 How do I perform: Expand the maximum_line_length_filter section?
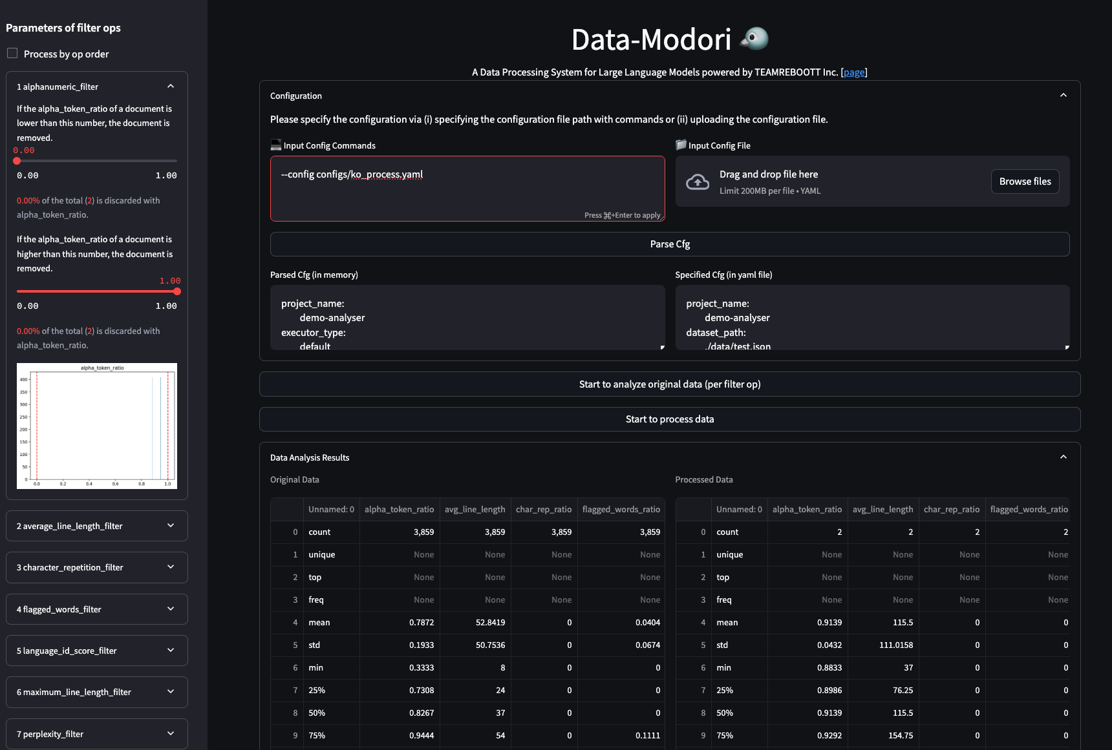pyautogui.click(x=97, y=692)
